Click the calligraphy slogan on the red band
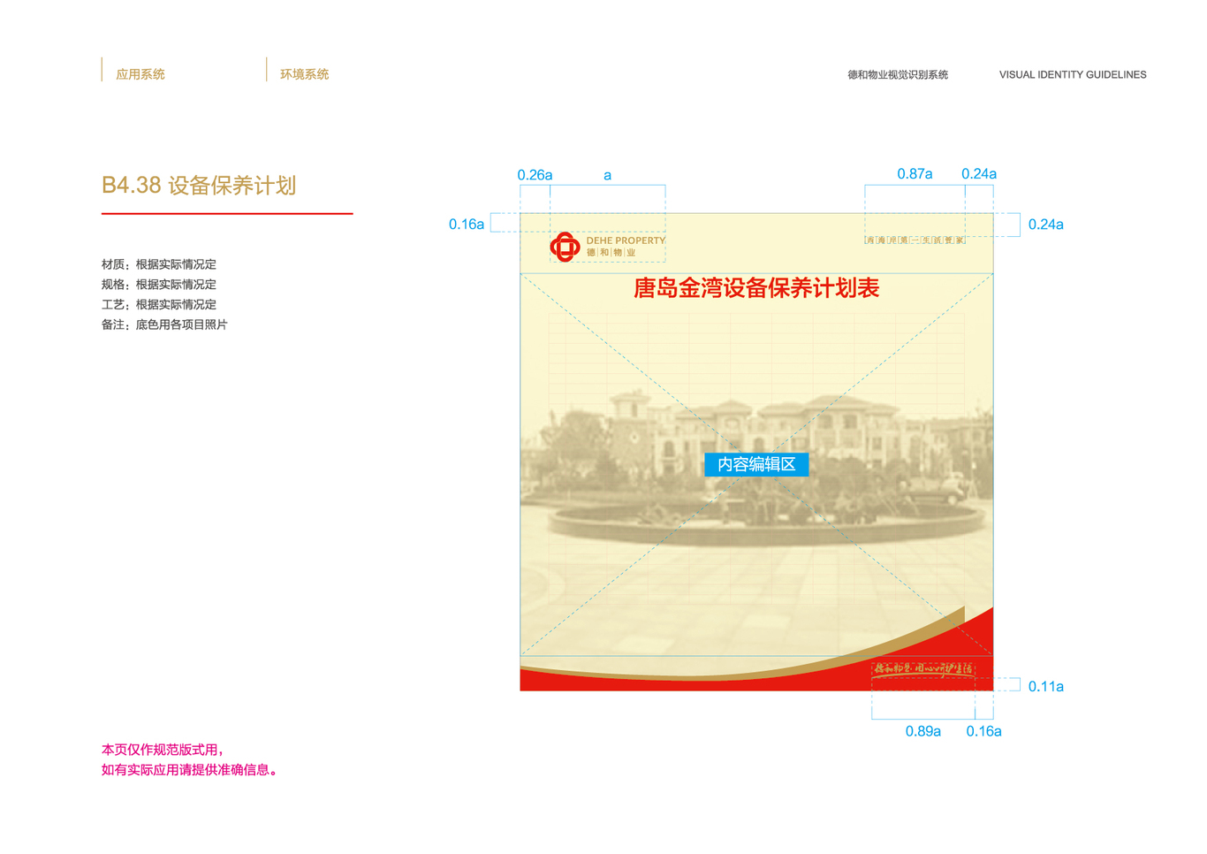This screenshot has width=1207, height=854. [923, 669]
